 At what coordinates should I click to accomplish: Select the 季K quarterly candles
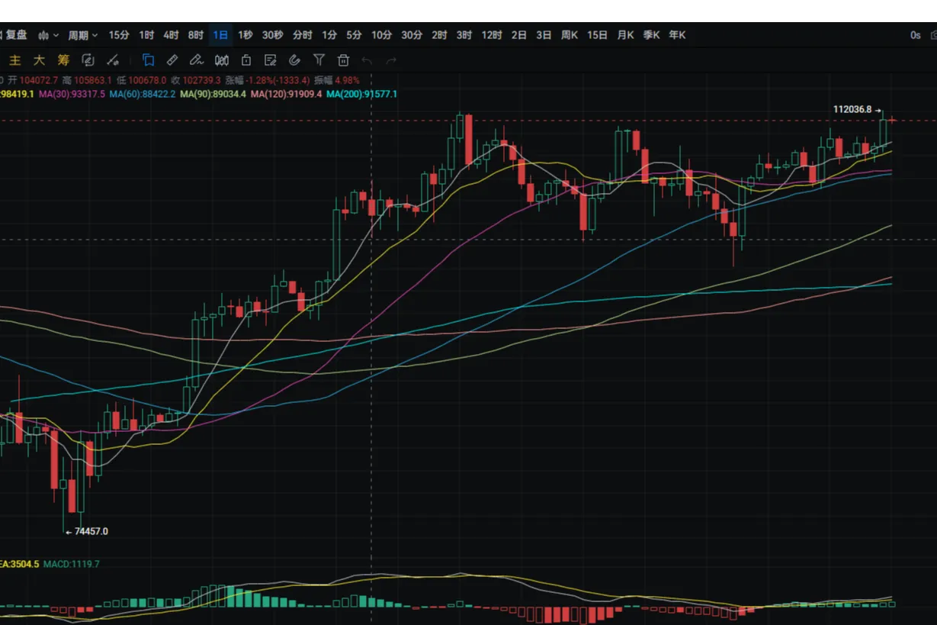[x=651, y=35]
